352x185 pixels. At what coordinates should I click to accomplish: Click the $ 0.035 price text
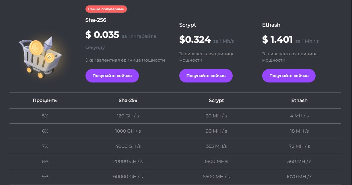pos(102,35)
